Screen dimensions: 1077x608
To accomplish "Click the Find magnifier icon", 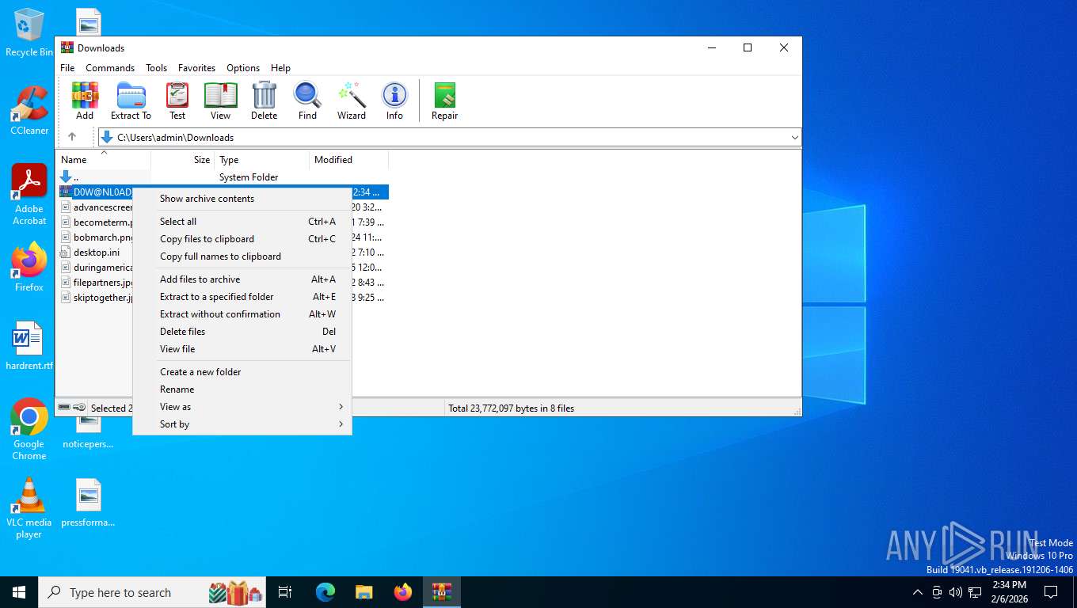I will (x=307, y=101).
